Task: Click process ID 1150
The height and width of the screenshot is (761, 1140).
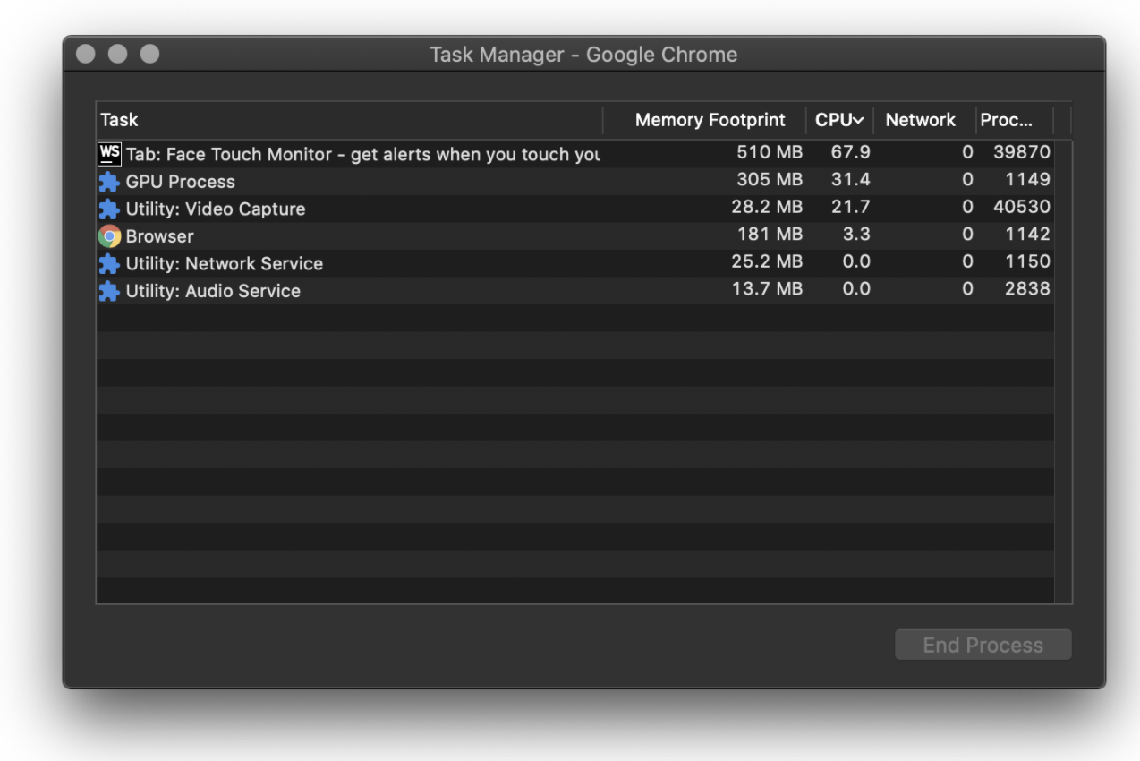Action: pyautogui.click(x=1027, y=261)
